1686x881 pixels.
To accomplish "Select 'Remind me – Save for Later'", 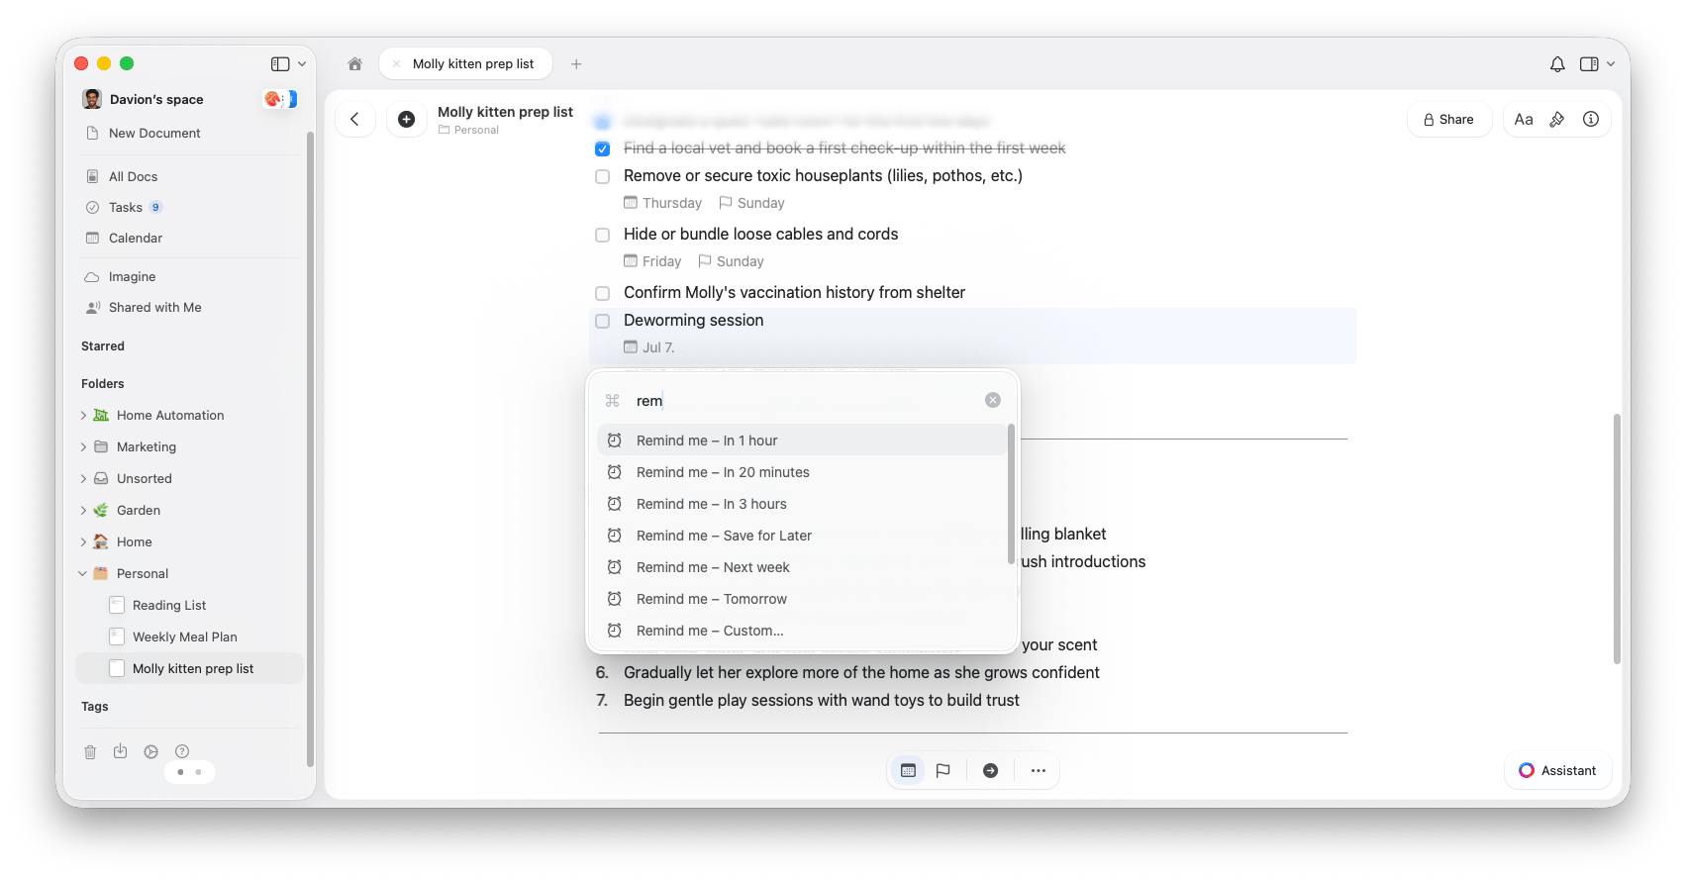I will 802,536.
